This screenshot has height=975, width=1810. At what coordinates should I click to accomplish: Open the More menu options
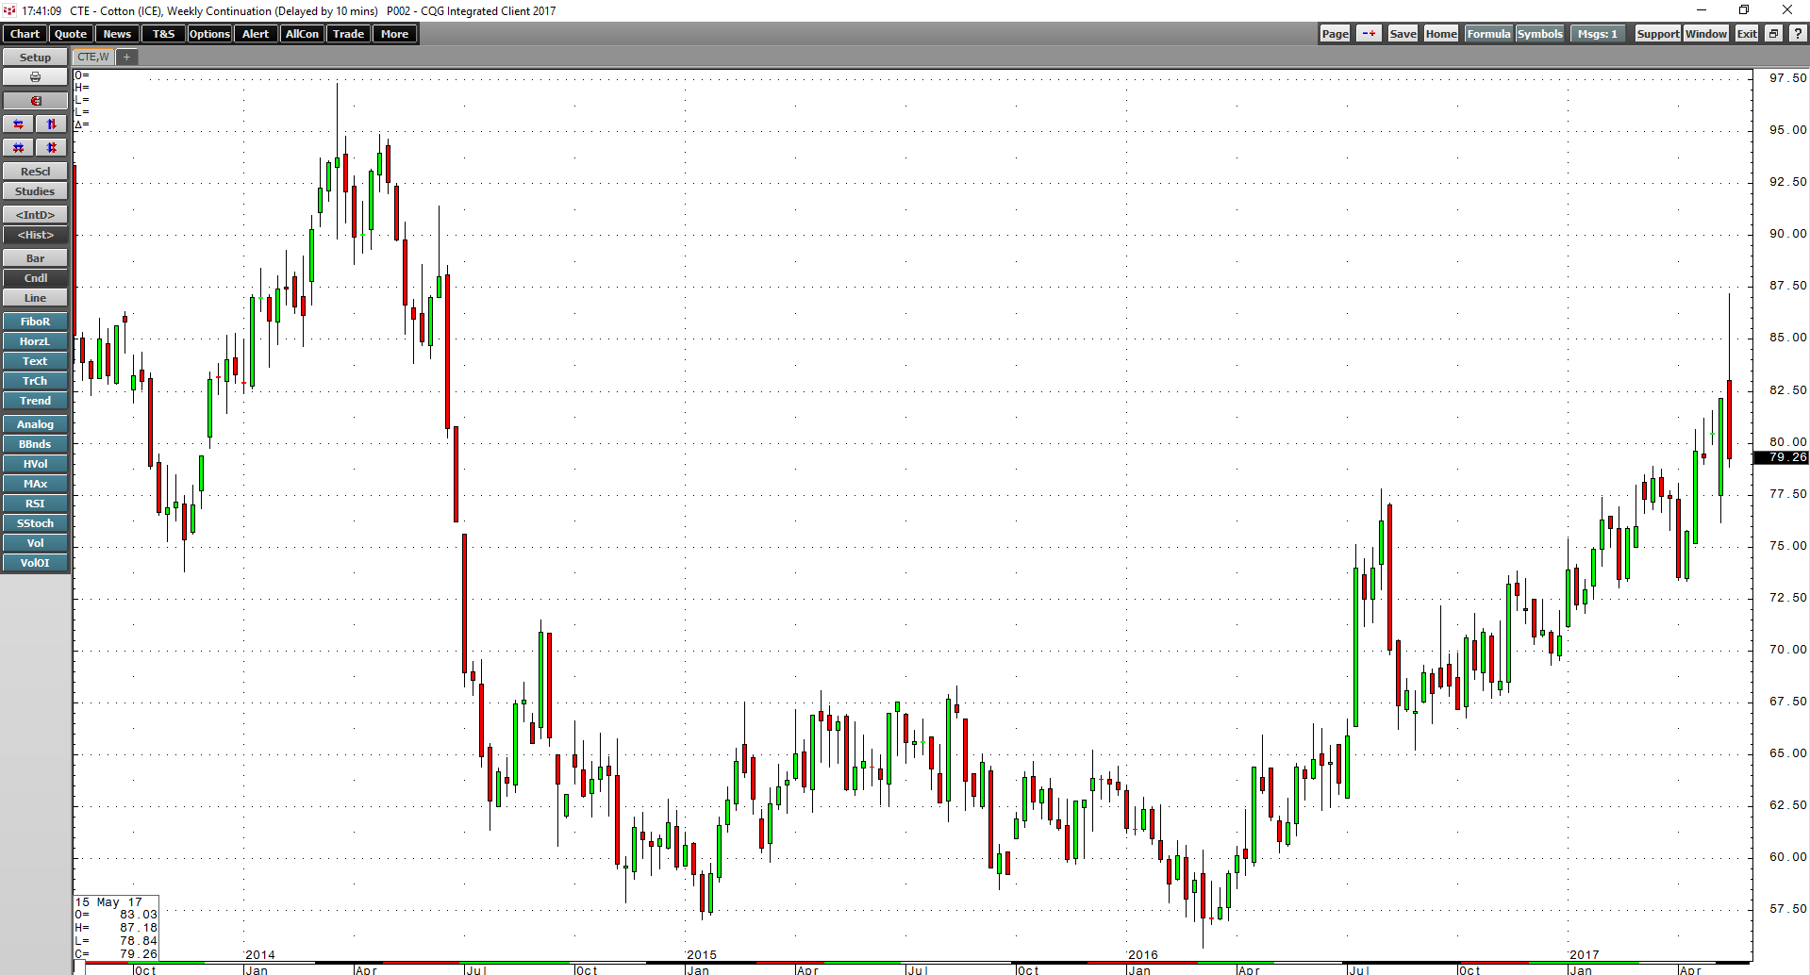(x=394, y=33)
